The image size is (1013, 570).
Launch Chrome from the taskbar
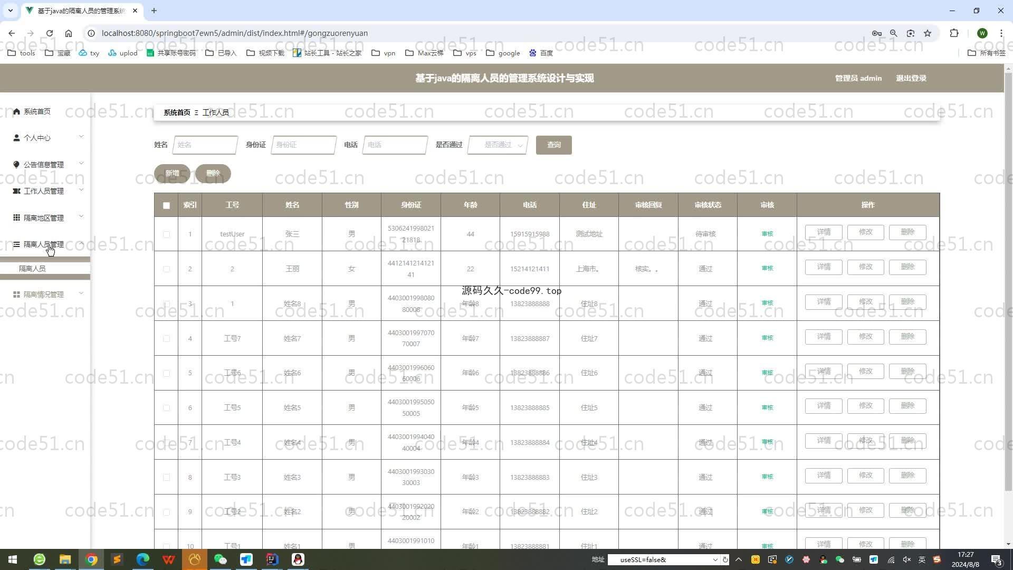point(91,559)
